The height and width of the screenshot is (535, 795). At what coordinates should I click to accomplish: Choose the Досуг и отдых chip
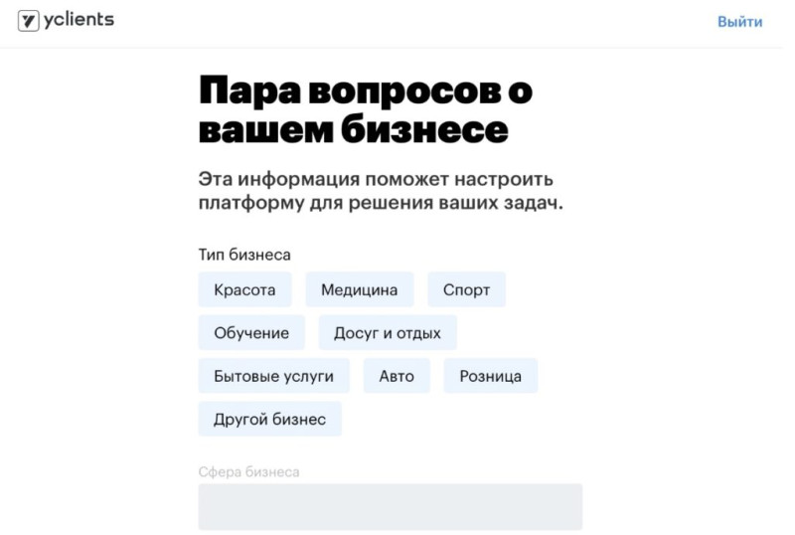click(388, 333)
